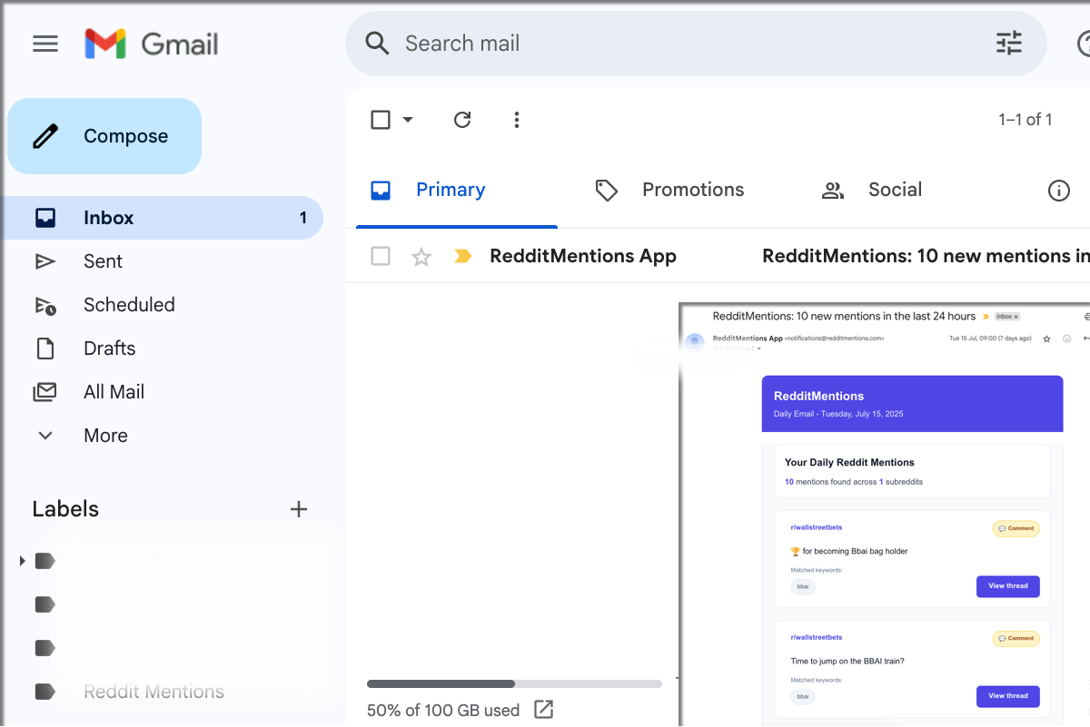Click the Your Daily Reddit Mentions summary card
The height and width of the screenshot is (727, 1090).
[912, 471]
